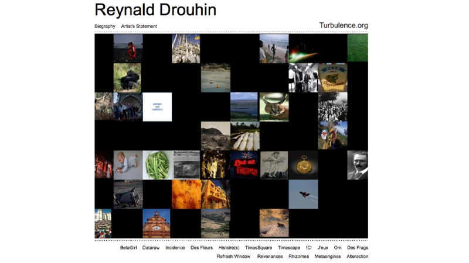The height and width of the screenshot is (263, 469).
Task: Select the 'Eat at Ed's' neon sign thumbnail
Action: click(244, 165)
